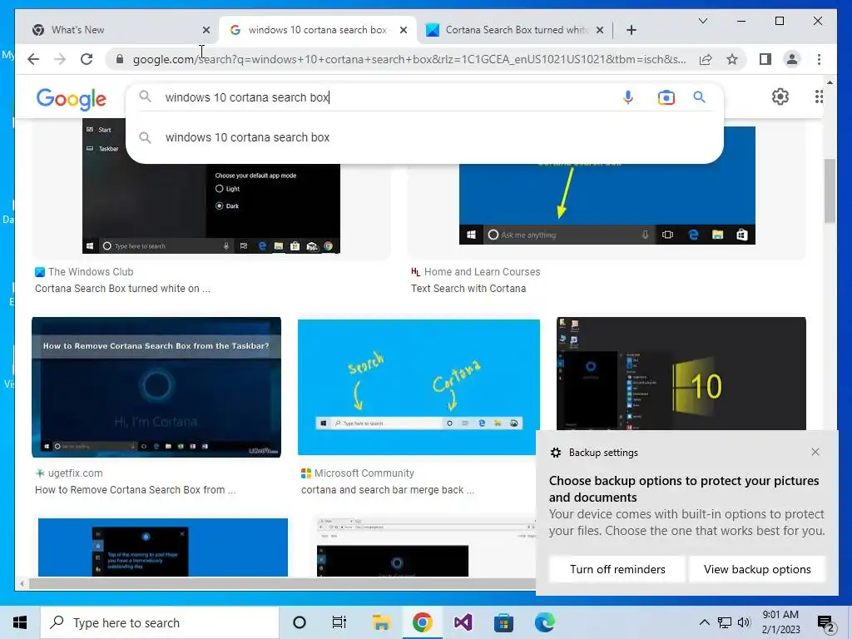Image resolution: width=852 pixels, height=639 pixels.
Task: Open Action Center notifications icon
Action: point(826,623)
